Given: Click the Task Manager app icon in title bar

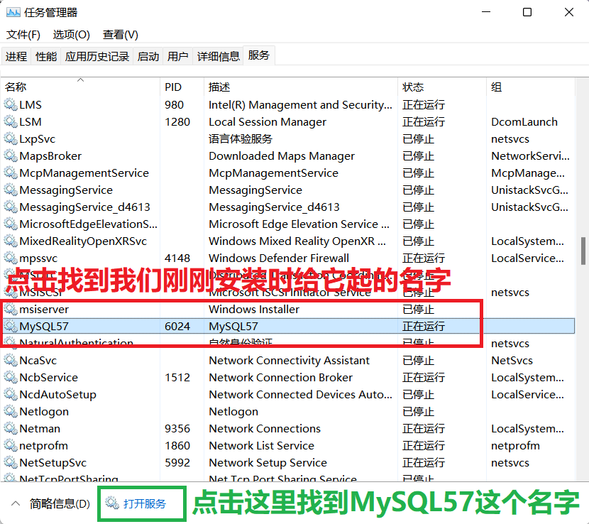Looking at the screenshot, I should pos(13,12).
